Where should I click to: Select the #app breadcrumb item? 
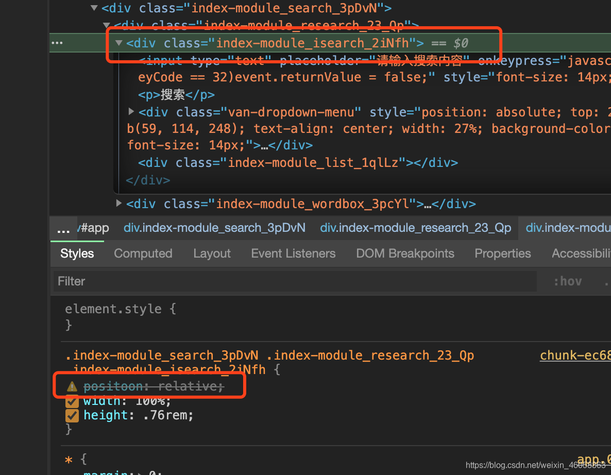(94, 228)
